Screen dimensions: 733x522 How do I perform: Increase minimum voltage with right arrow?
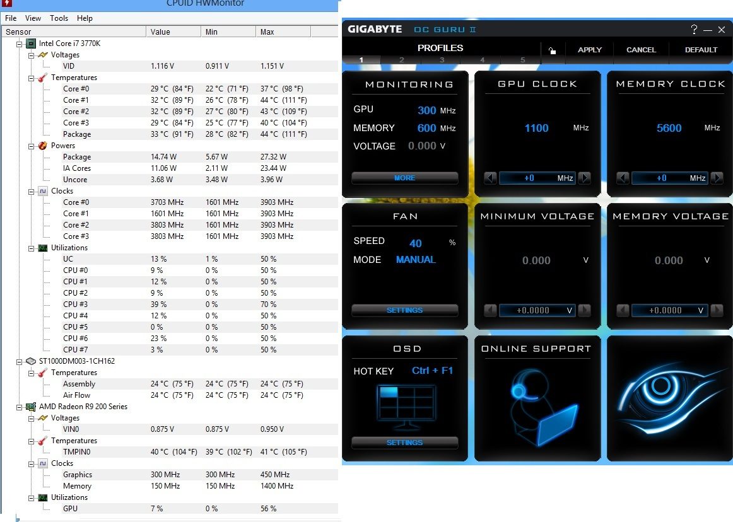584,310
